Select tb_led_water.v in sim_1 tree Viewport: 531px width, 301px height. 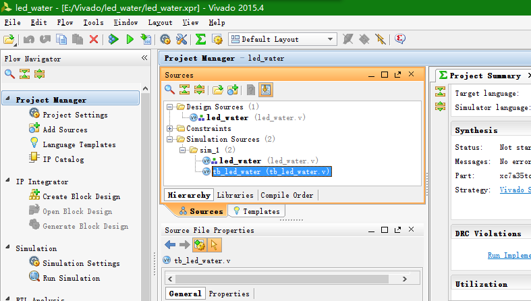tap(272, 171)
